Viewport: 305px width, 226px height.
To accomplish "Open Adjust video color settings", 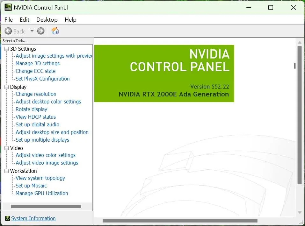I will 46,155.
